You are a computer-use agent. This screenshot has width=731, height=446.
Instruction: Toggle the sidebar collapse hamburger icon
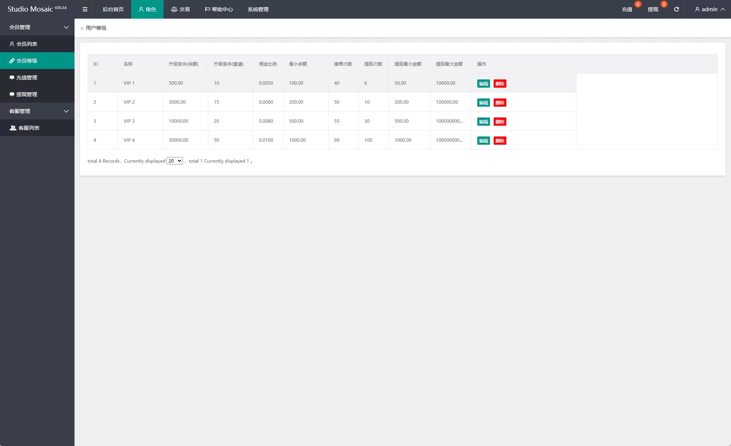[85, 9]
